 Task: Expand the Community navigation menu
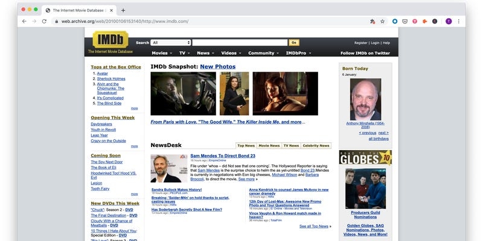pos(263,53)
